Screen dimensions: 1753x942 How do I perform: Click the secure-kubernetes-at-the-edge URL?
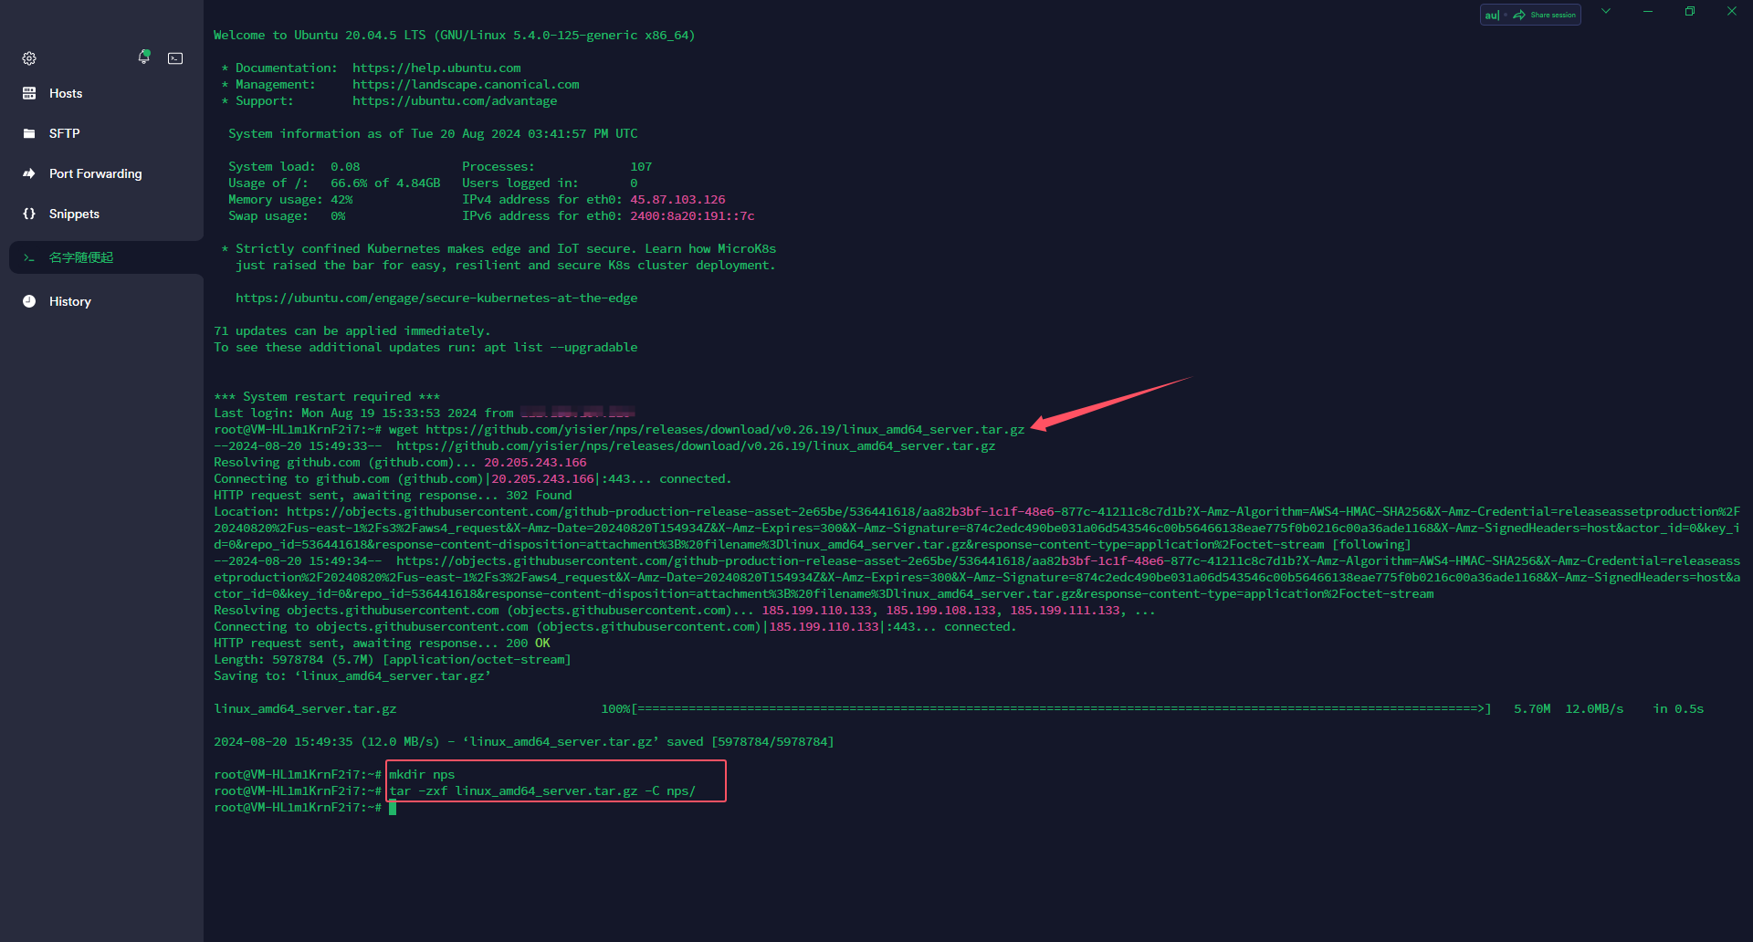[x=436, y=298]
